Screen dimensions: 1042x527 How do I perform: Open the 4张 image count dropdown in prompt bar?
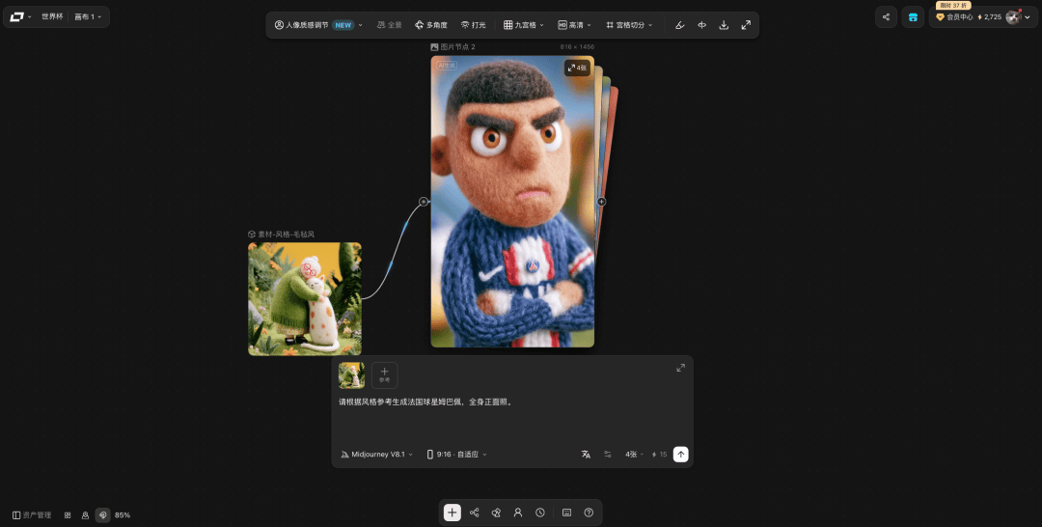[634, 455]
